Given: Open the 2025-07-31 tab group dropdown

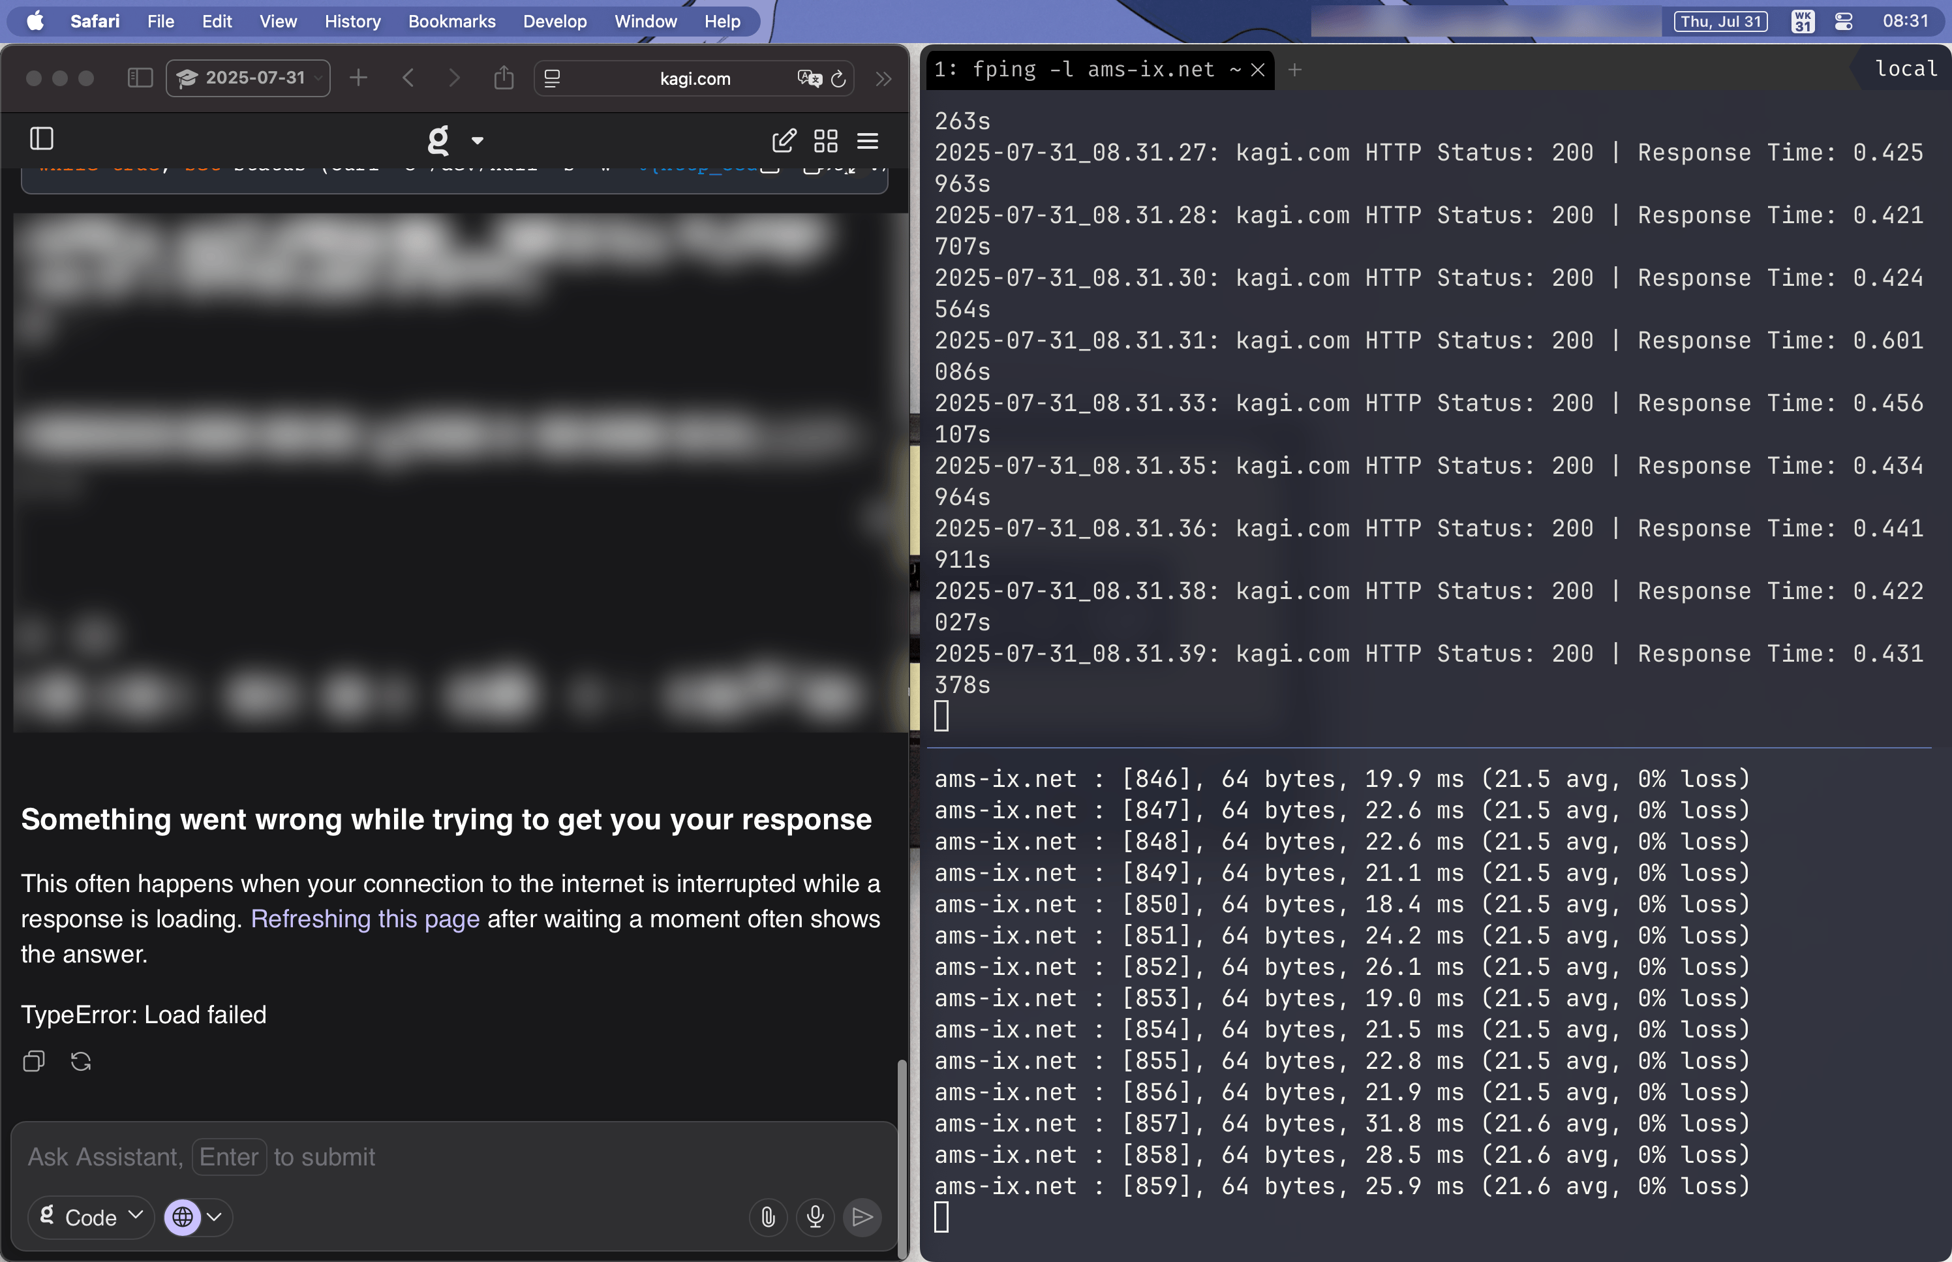Looking at the screenshot, I should click(248, 78).
